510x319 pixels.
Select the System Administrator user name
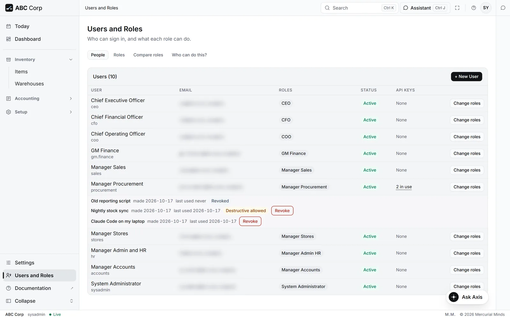click(116, 284)
